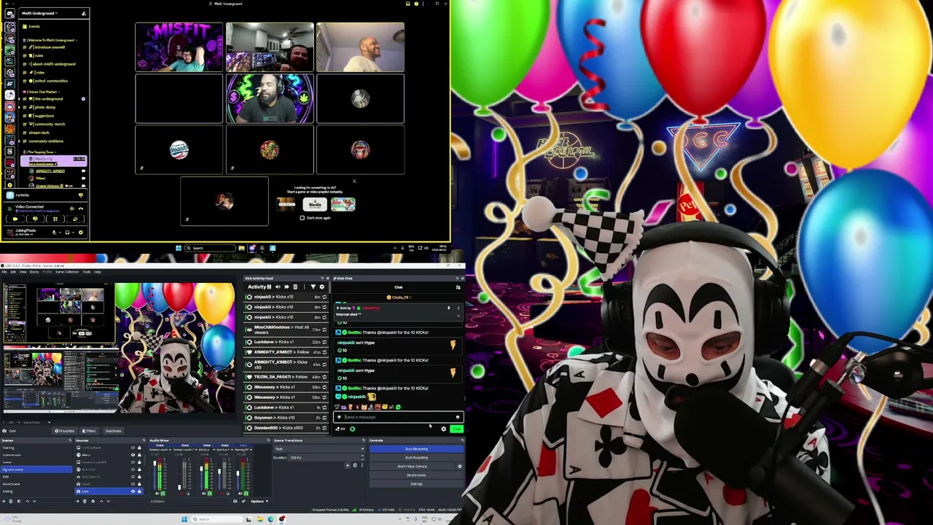Remove the selected OBS source
The image size is (933, 525).
coord(85,501)
